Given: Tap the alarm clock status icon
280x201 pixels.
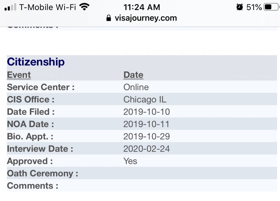Looking at the screenshot, I should 239,7.
